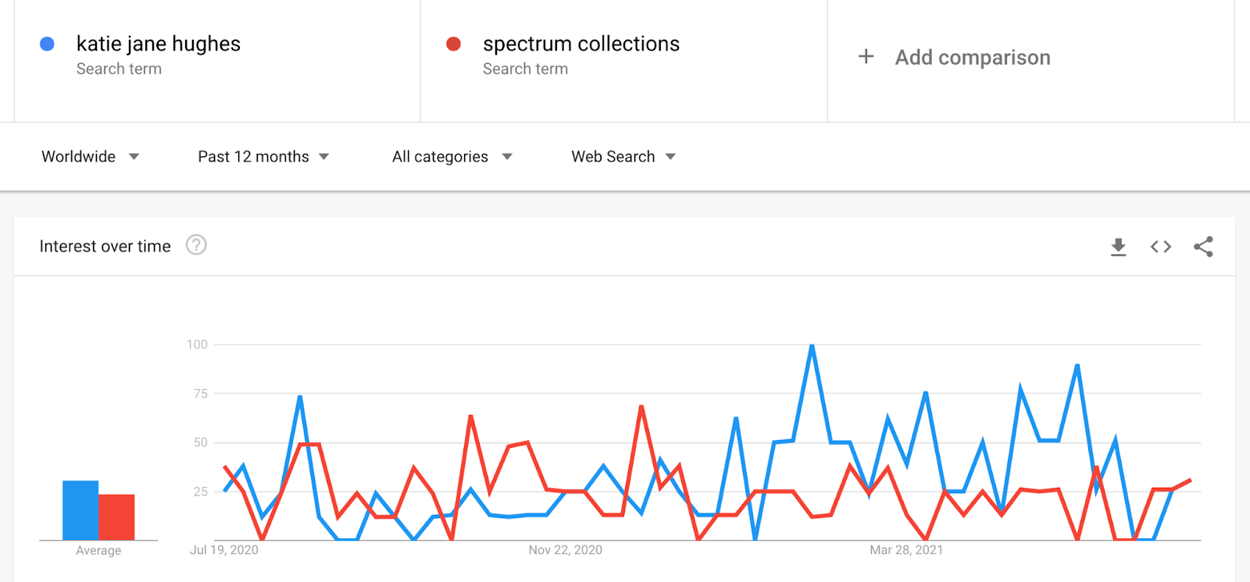Edit the spectrum collections search term

581,44
